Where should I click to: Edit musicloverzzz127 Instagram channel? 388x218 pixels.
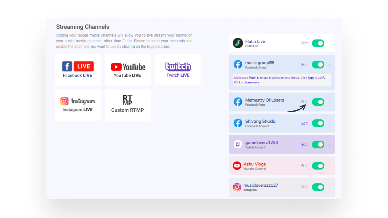pos(304,187)
